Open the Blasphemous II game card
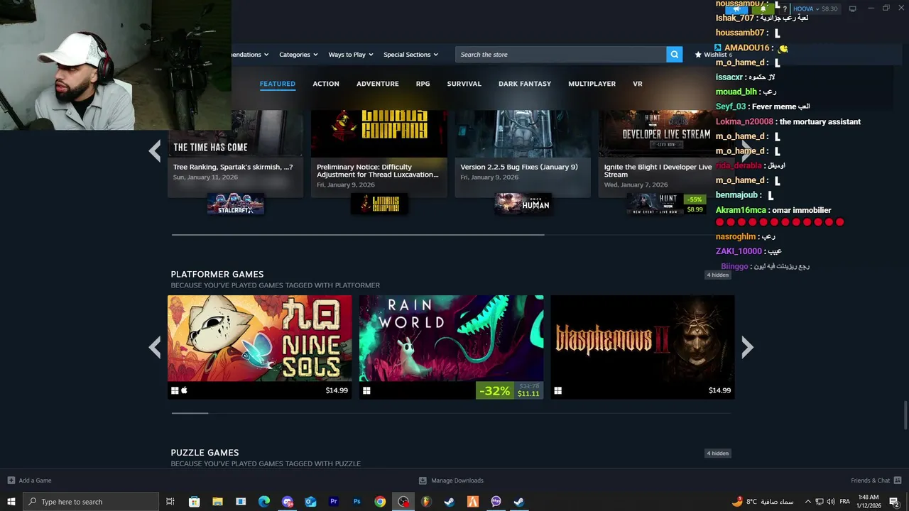 (643, 347)
